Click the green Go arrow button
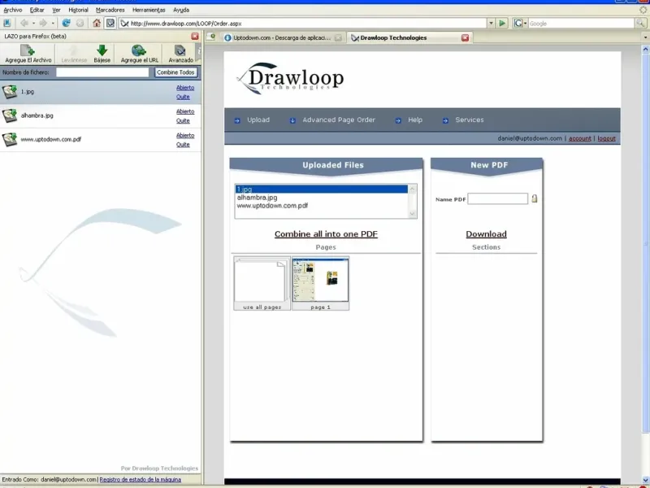 point(502,24)
